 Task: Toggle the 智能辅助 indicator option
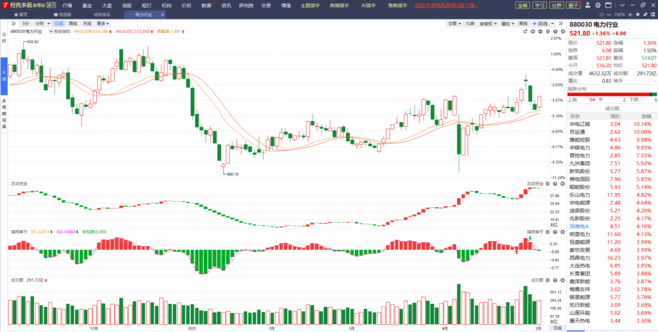pos(60,32)
